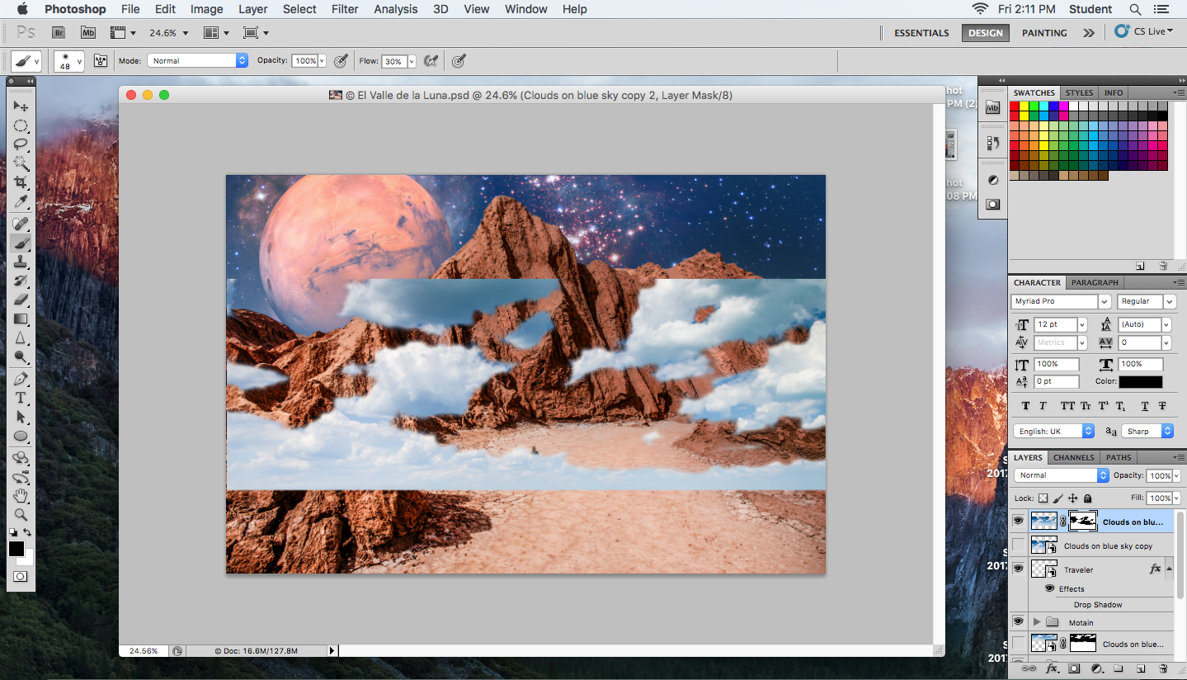Switch to the Styles tab
Image resolution: width=1187 pixels, height=680 pixels.
pyautogui.click(x=1079, y=92)
